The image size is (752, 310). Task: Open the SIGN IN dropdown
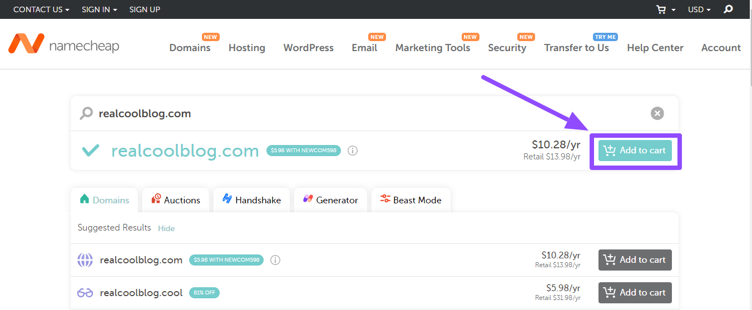(100, 9)
